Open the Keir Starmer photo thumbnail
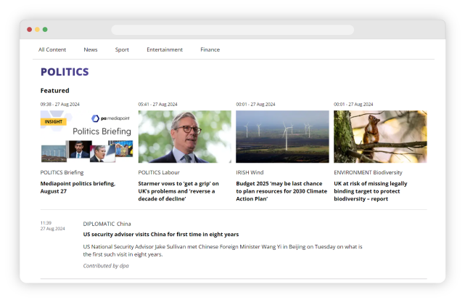The width and height of the screenshot is (465, 303). click(x=184, y=137)
